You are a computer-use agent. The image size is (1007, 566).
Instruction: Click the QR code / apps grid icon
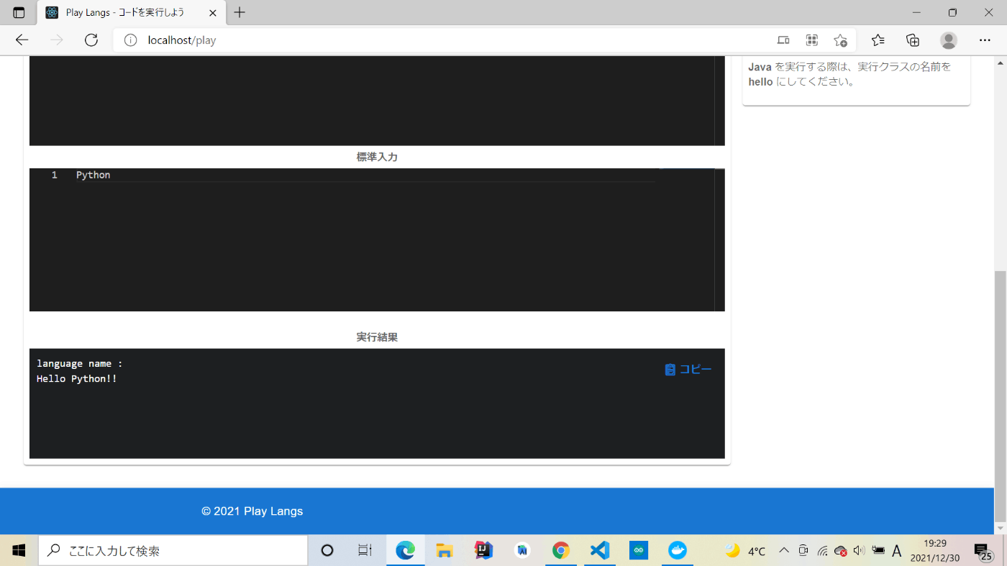coord(812,40)
